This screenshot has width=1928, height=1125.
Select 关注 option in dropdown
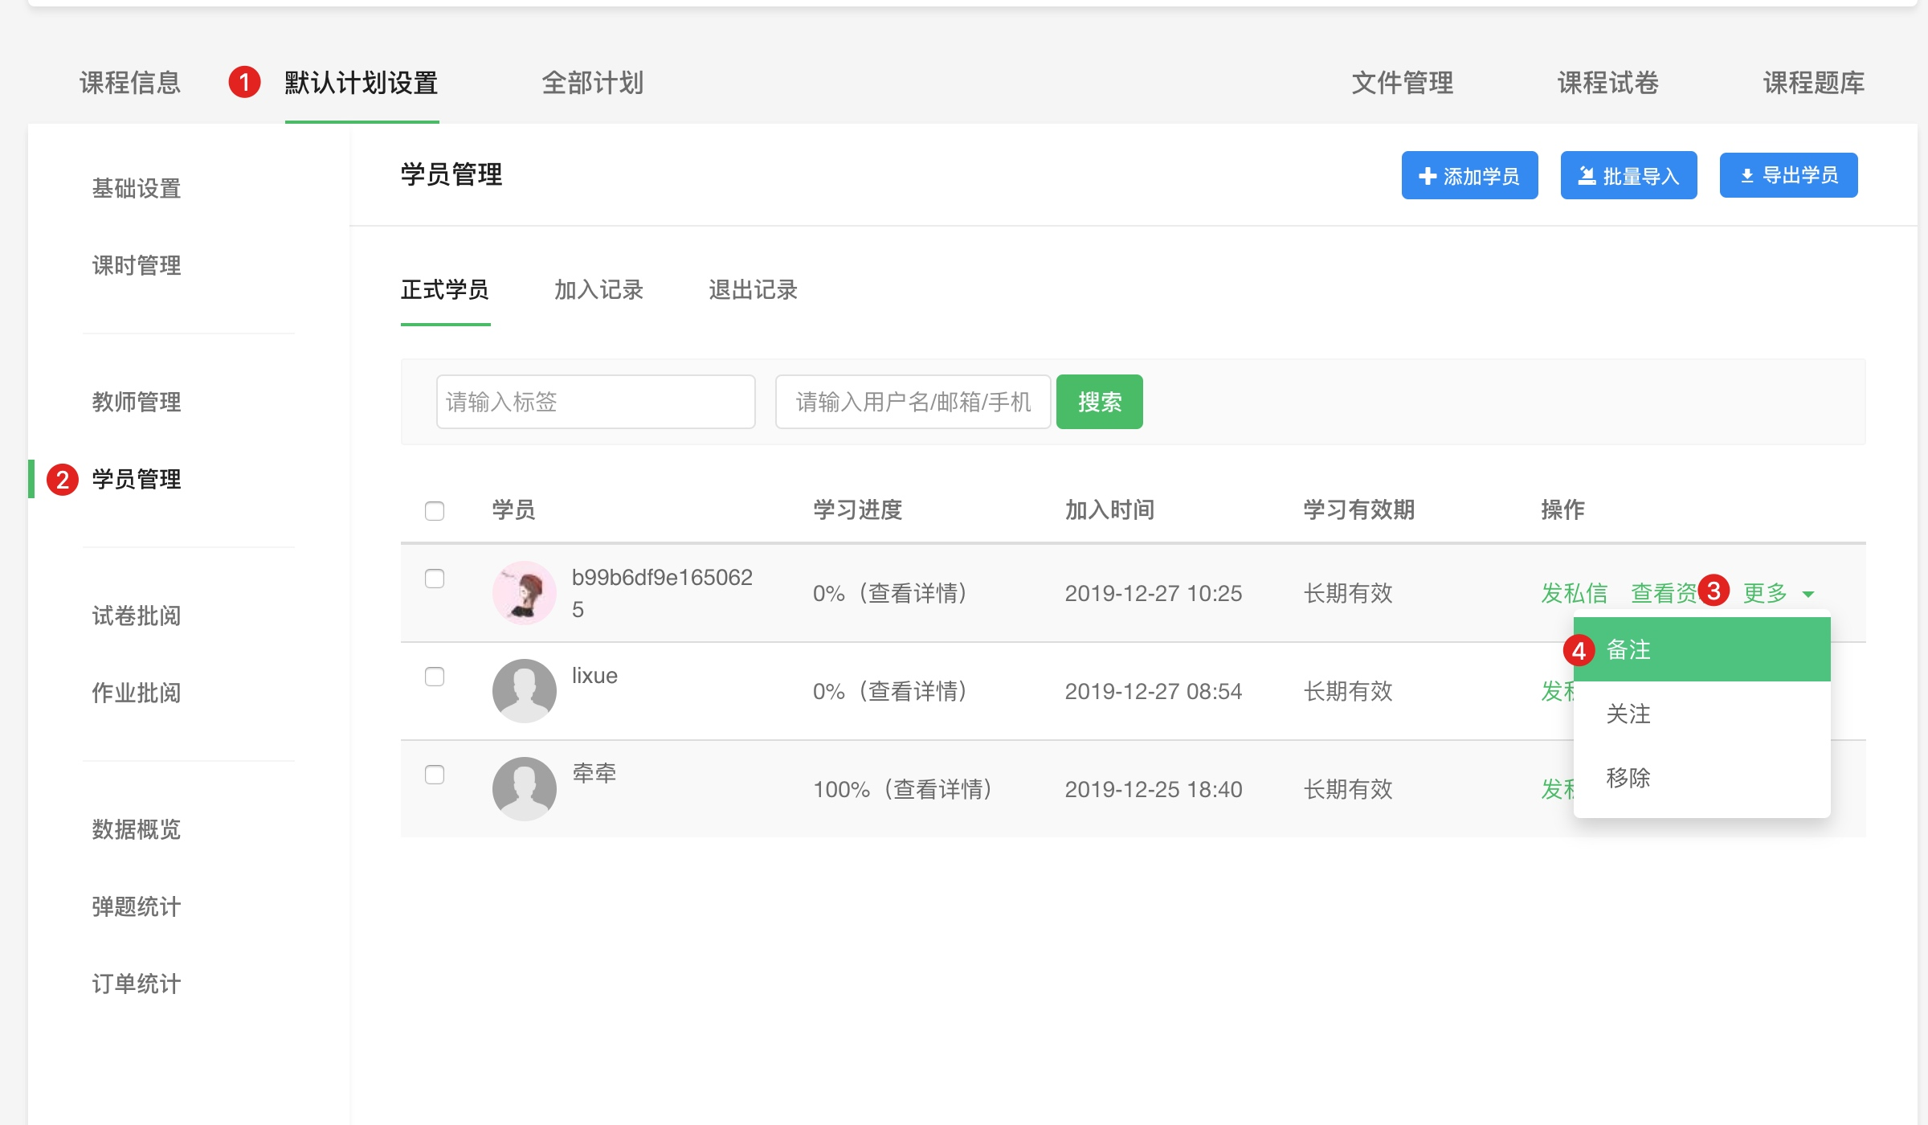(1628, 714)
